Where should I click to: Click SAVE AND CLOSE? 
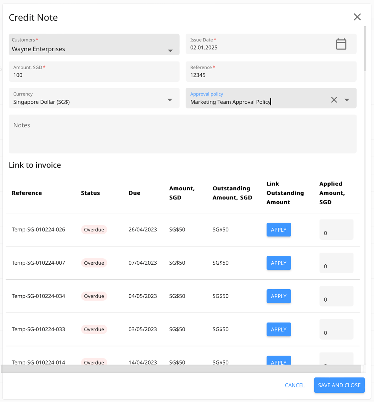point(339,385)
